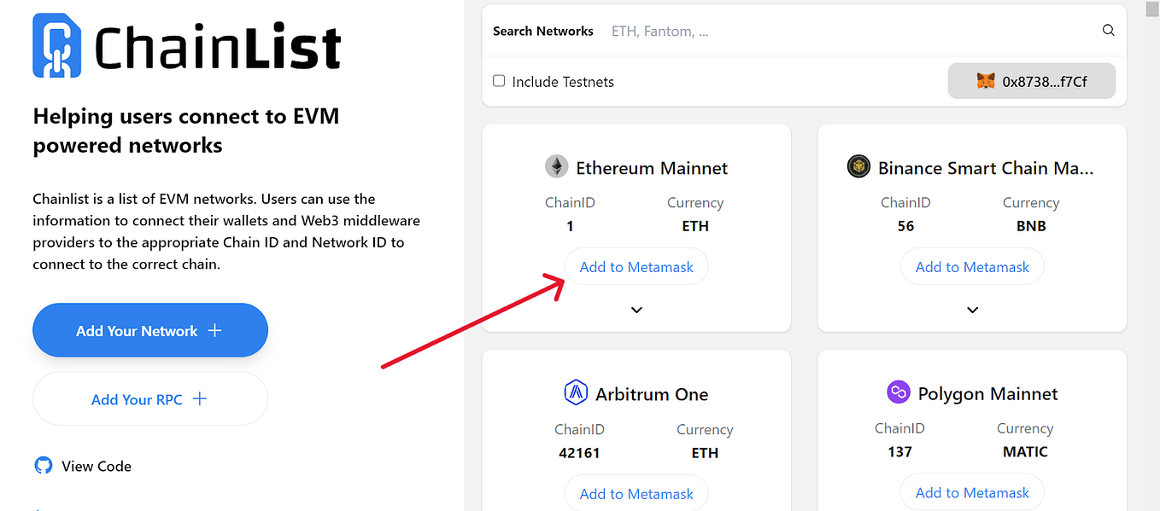
Task: Add Ethereum Mainnet to Metamask
Action: pyautogui.click(x=636, y=267)
